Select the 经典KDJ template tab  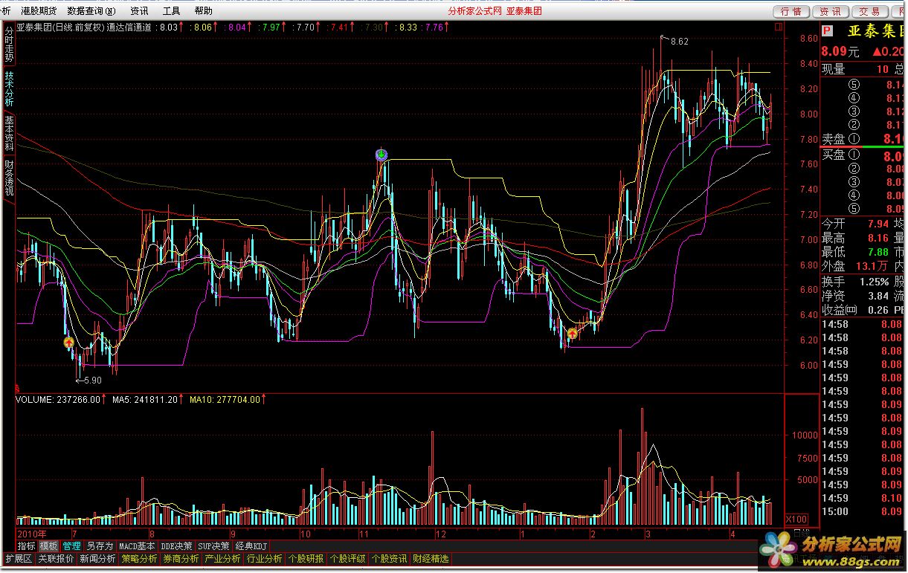click(x=251, y=546)
